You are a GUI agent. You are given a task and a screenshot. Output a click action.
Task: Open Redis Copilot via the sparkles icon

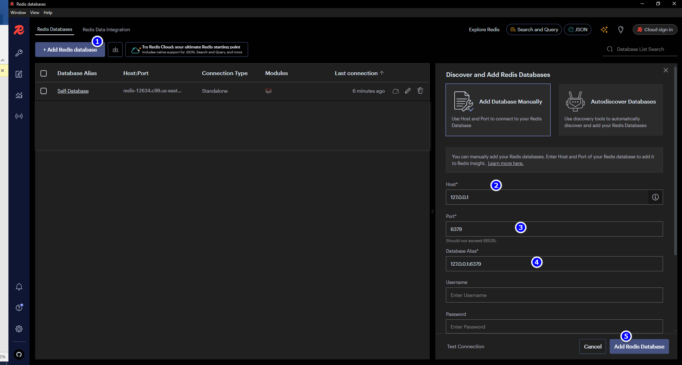coord(604,29)
